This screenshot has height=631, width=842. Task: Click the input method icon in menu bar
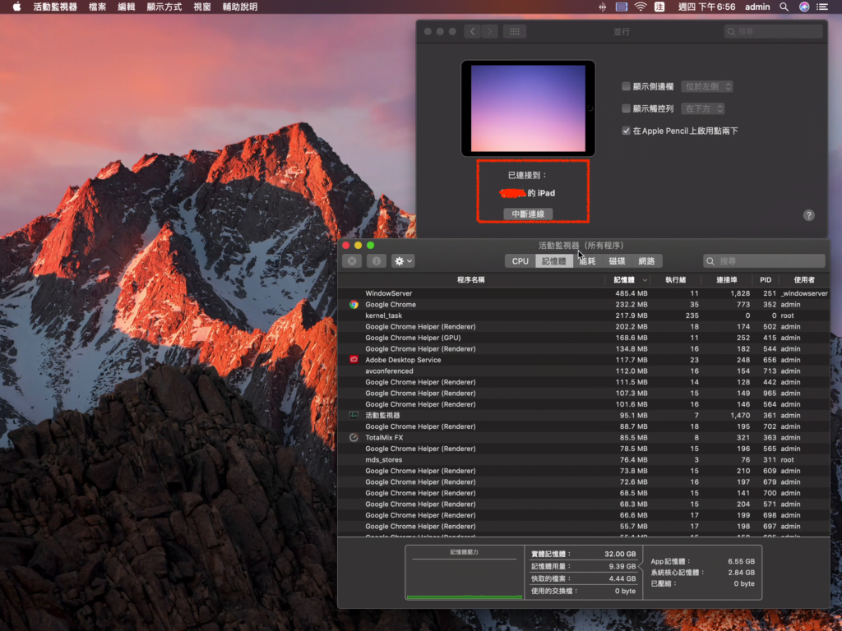pyautogui.click(x=659, y=7)
